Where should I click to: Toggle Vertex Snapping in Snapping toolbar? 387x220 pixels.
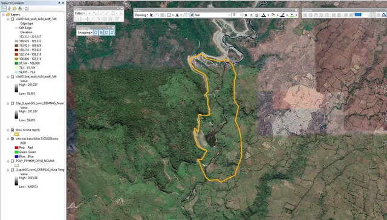(106, 33)
